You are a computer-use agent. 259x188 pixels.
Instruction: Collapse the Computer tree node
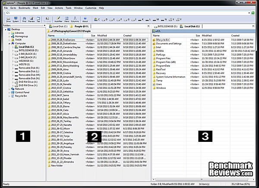9,44
